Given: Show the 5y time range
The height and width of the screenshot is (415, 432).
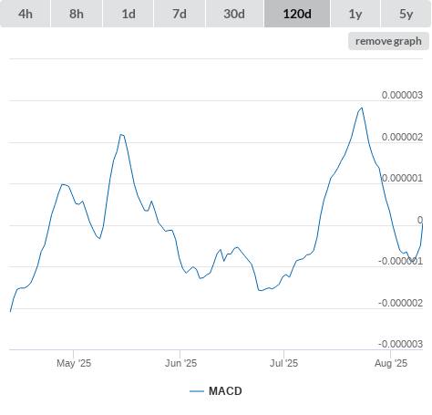Looking at the screenshot, I should point(406,14).
